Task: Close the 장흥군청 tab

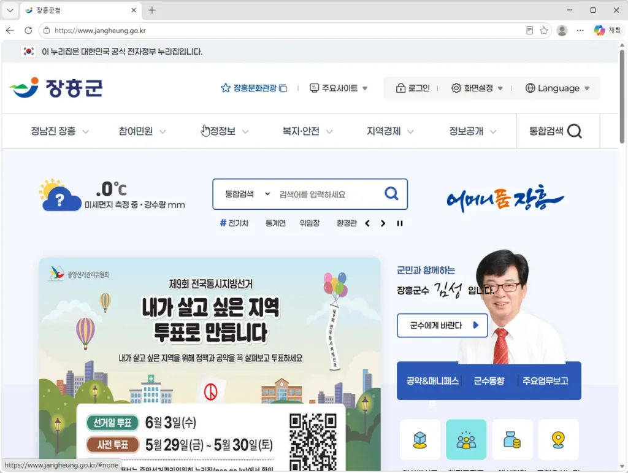Action: coord(134,10)
